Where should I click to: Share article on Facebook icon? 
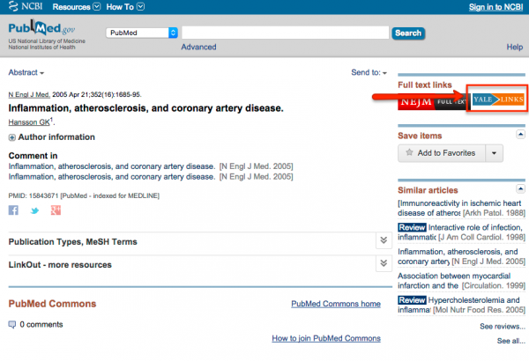[x=13, y=210]
